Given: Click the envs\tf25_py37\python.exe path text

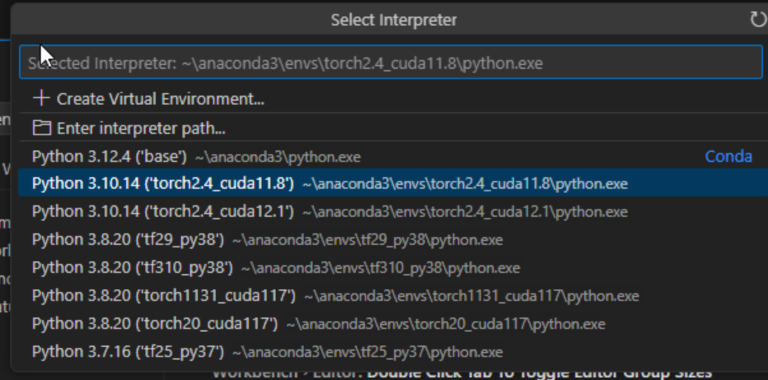Looking at the screenshot, I should coord(367,352).
